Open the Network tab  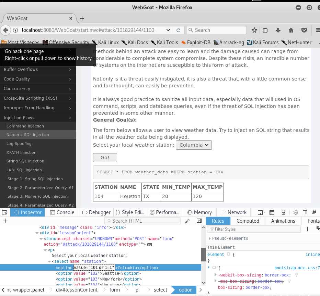pyautogui.click(x=234, y=212)
